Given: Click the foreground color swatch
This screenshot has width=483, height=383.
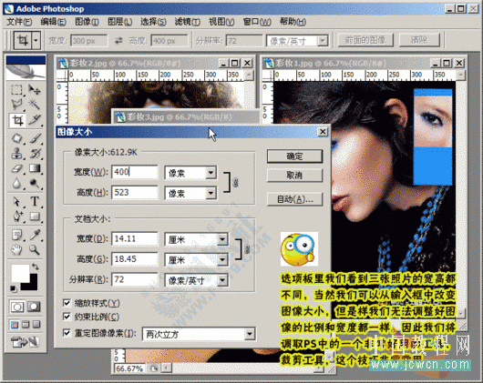Looking at the screenshot, I should (x=20, y=273).
